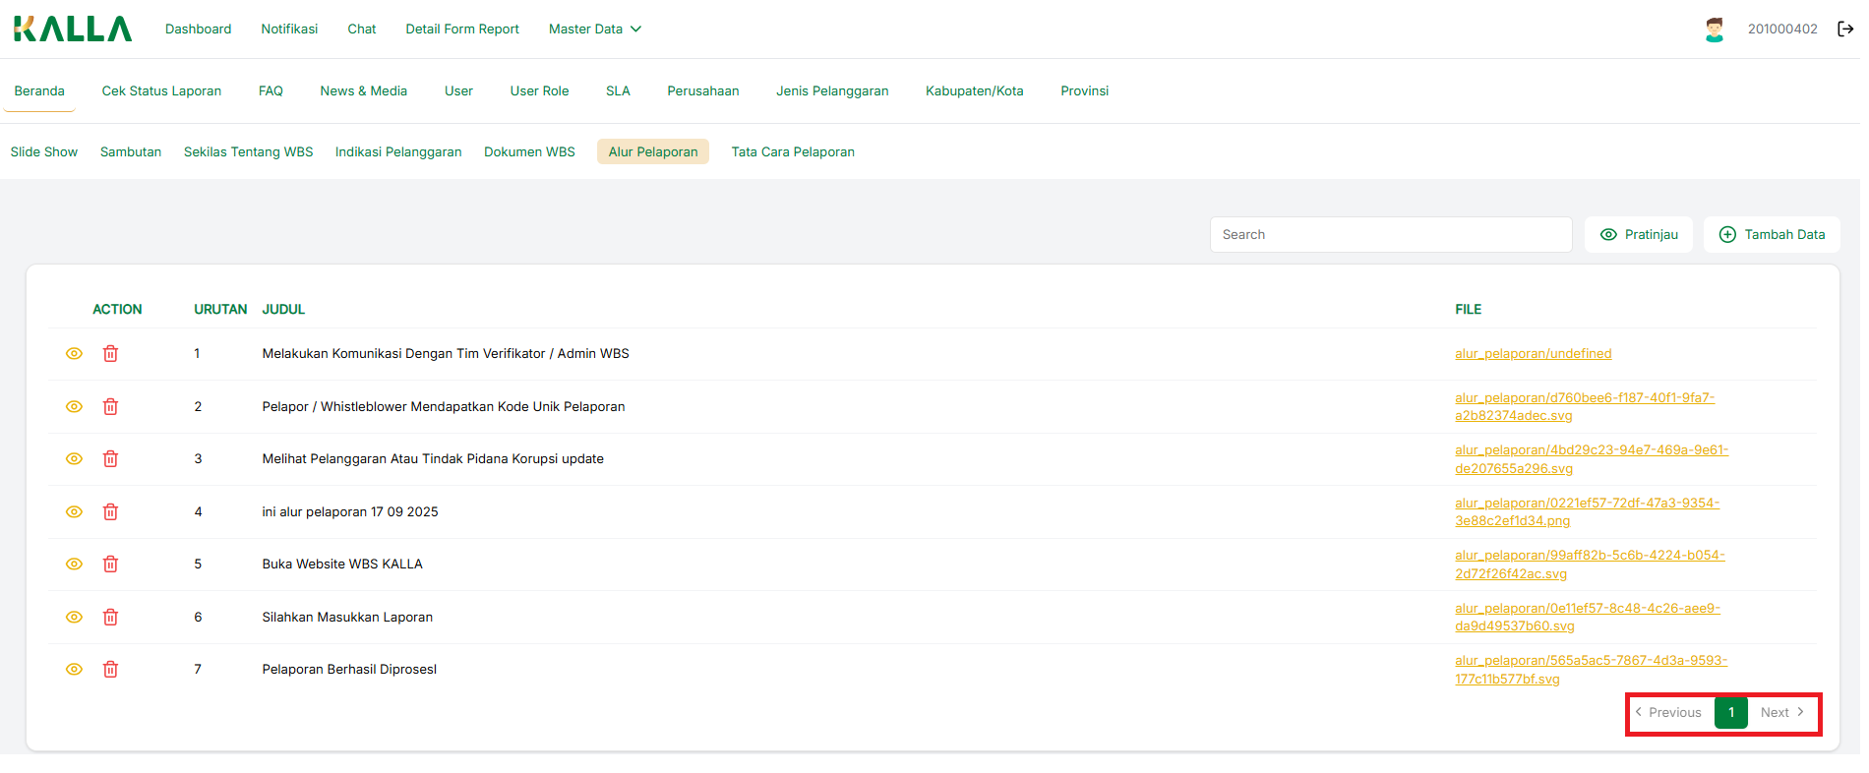Delete the Silahkan Masukkan Laporan entry
Screen dimensions: 1869x773
(110, 618)
